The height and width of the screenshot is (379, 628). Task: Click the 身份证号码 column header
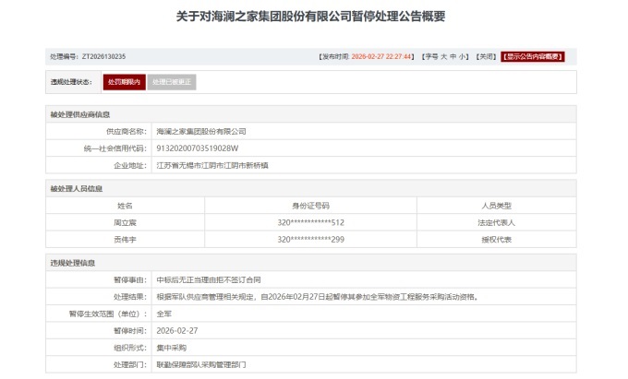tap(310, 205)
